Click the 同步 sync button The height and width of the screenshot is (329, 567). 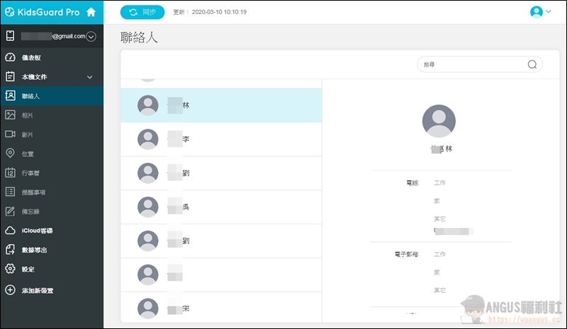[142, 12]
